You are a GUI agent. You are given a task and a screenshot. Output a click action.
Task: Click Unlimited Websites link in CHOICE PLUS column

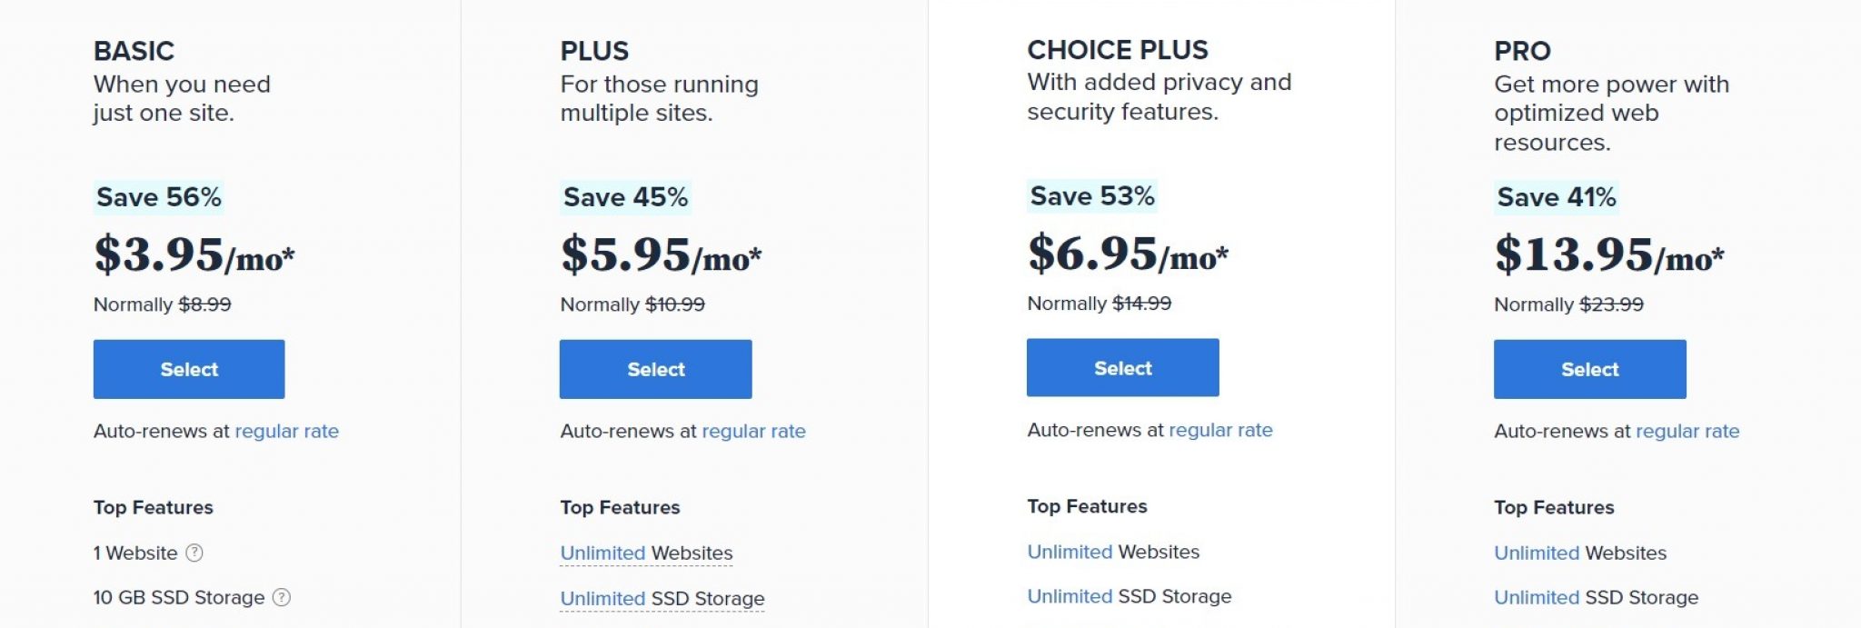pyautogui.click(x=1113, y=552)
